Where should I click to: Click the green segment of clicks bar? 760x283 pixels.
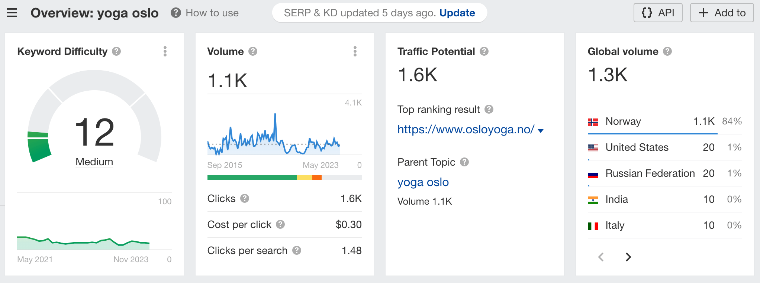pyautogui.click(x=252, y=178)
